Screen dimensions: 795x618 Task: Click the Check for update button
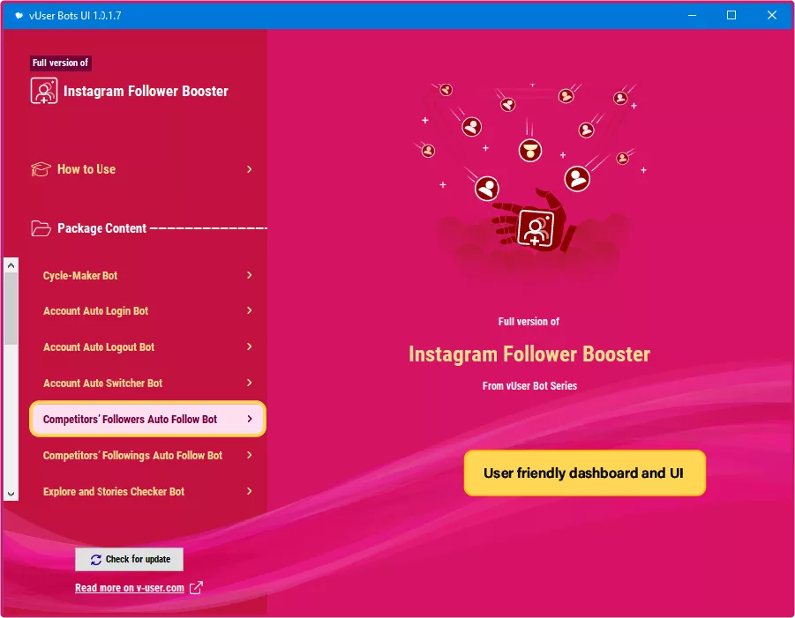[130, 559]
